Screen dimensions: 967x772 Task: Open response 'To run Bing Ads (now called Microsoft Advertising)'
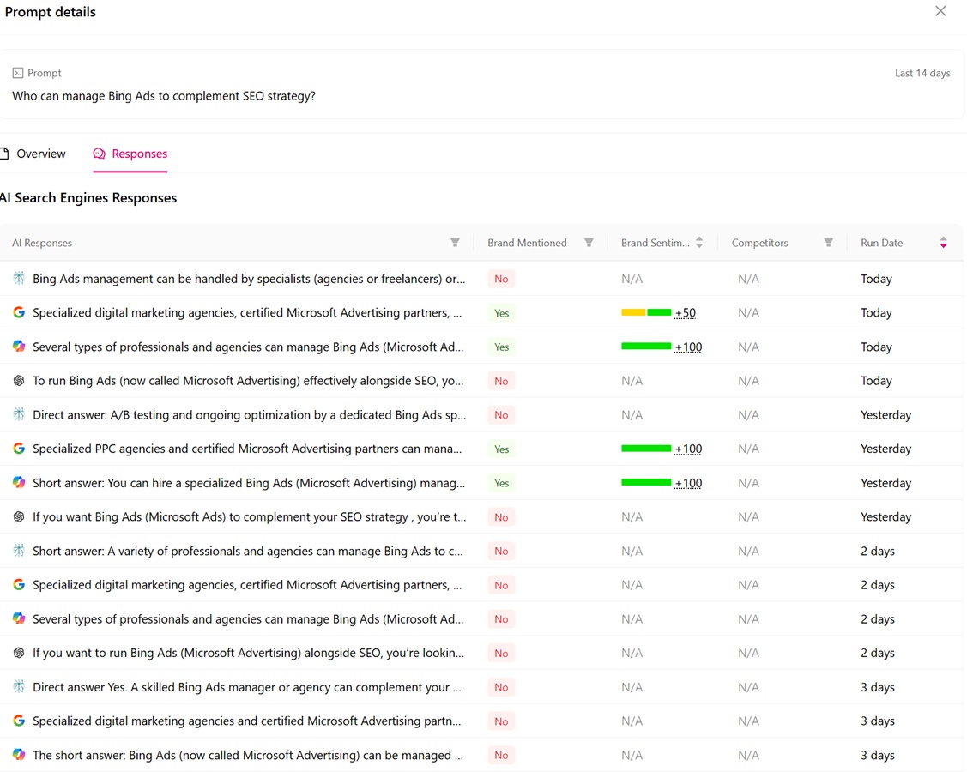[x=249, y=381]
